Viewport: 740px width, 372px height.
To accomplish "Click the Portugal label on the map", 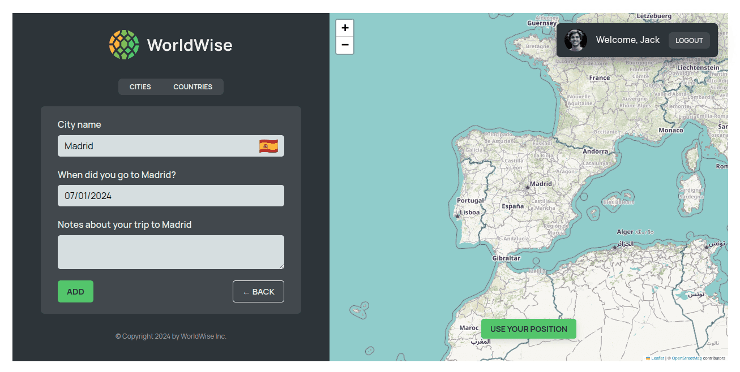I will pyautogui.click(x=470, y=201).
